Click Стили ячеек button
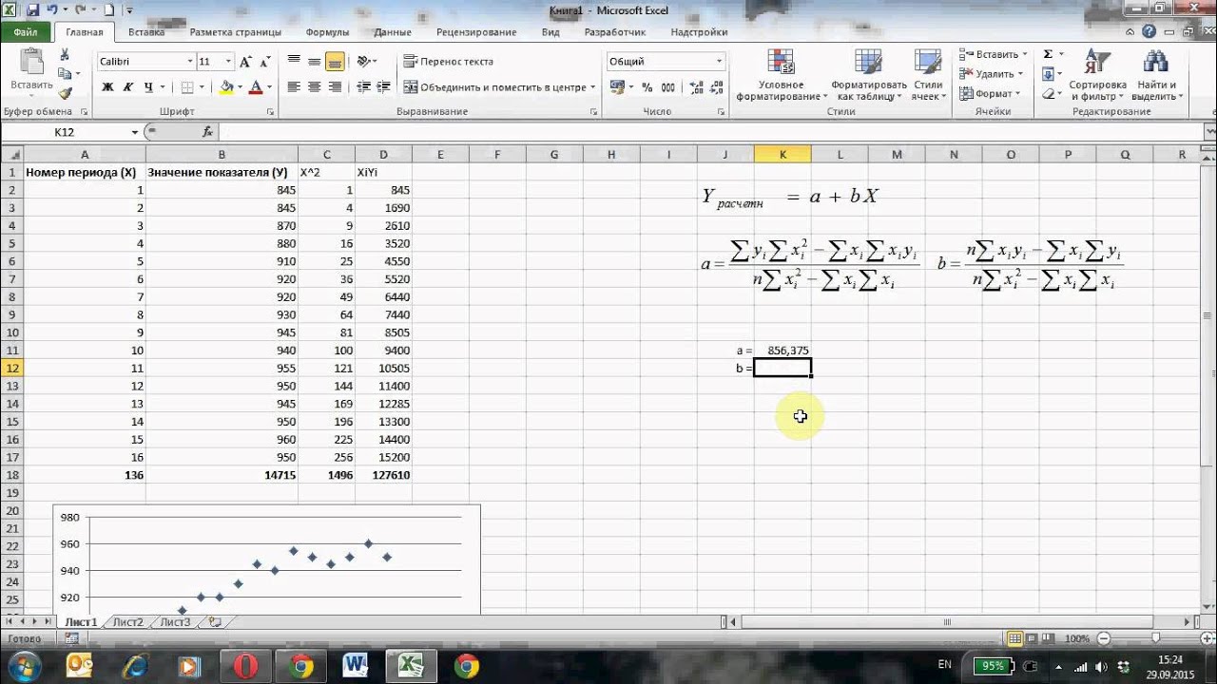This screenshot has height=684, width=1217. [927, 75]
